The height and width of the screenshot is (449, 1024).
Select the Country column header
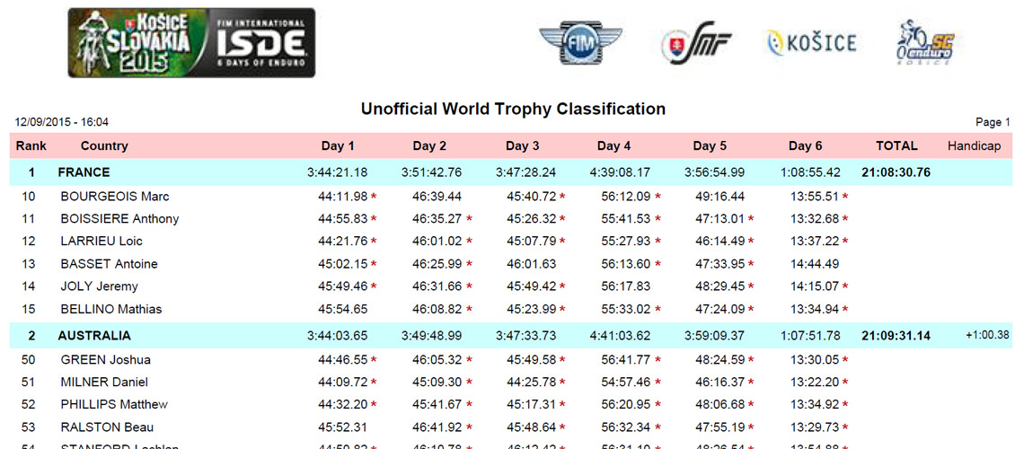click(x=104, y=145)
